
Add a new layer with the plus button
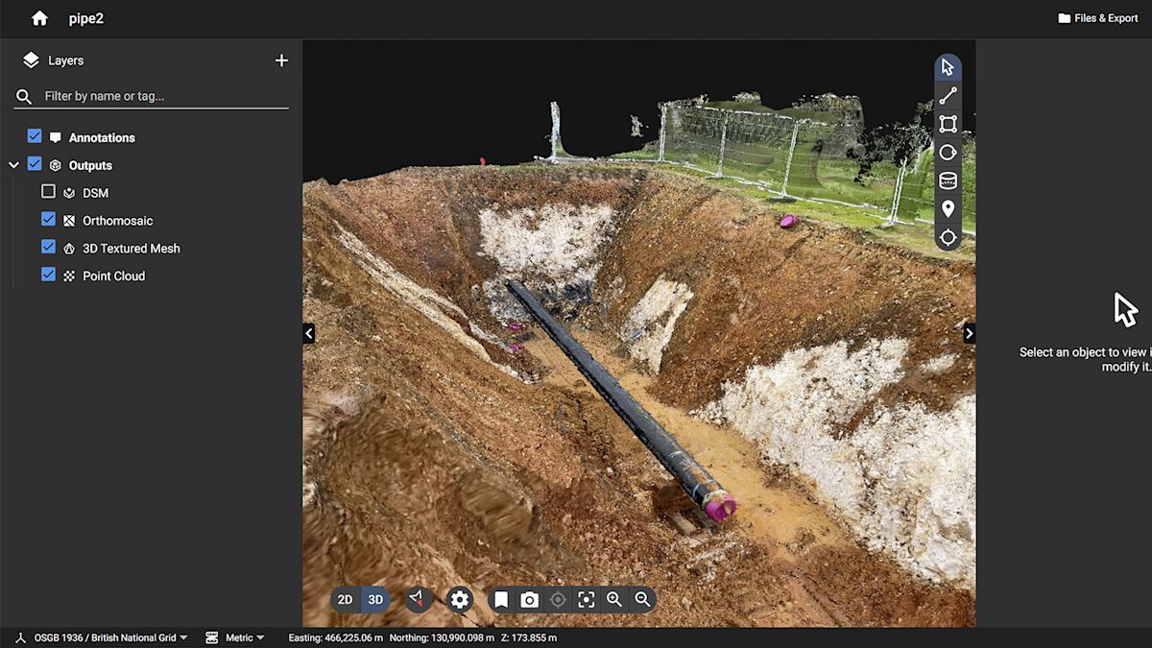(281, 60)
